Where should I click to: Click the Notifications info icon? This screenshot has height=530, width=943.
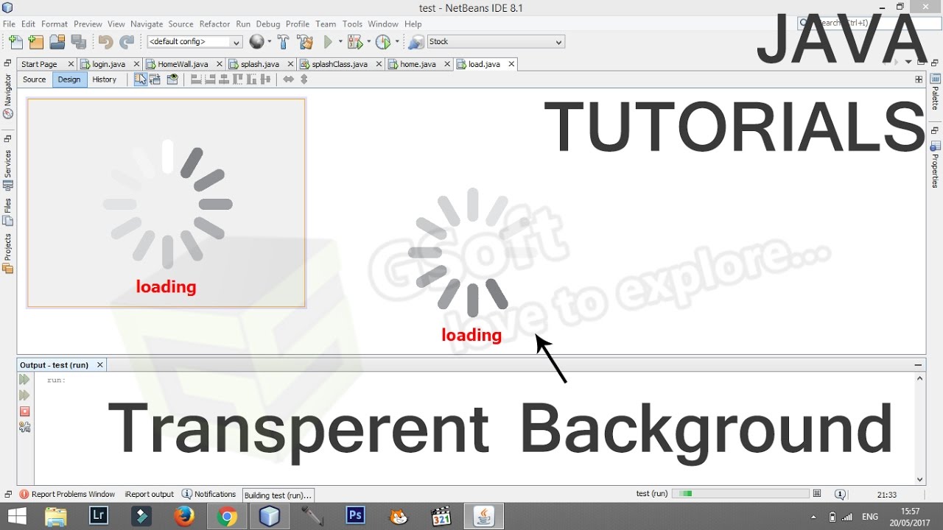point(187,494)
